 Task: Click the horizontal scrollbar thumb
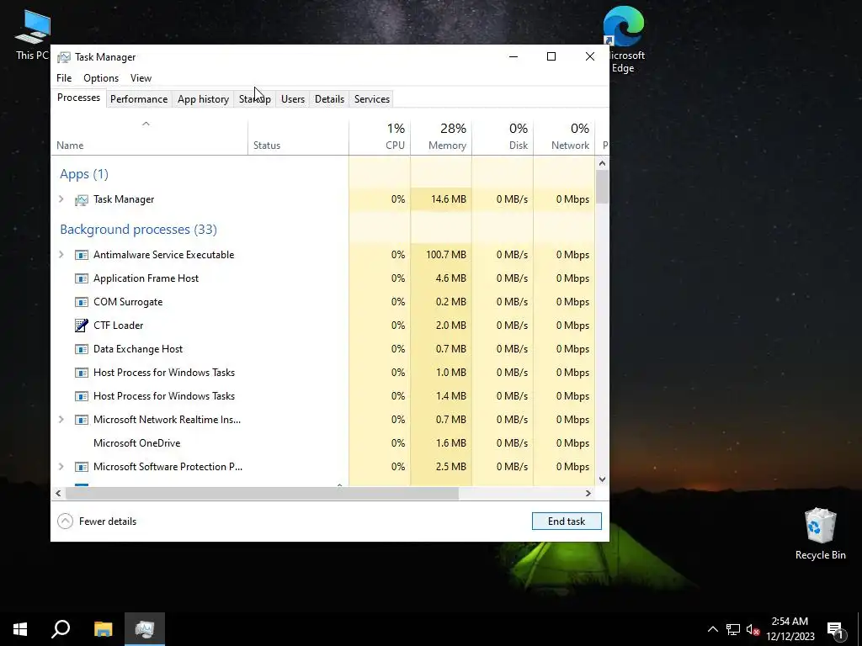263,493
